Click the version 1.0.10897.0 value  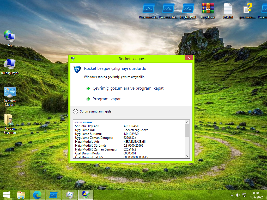tap(131, 134)
